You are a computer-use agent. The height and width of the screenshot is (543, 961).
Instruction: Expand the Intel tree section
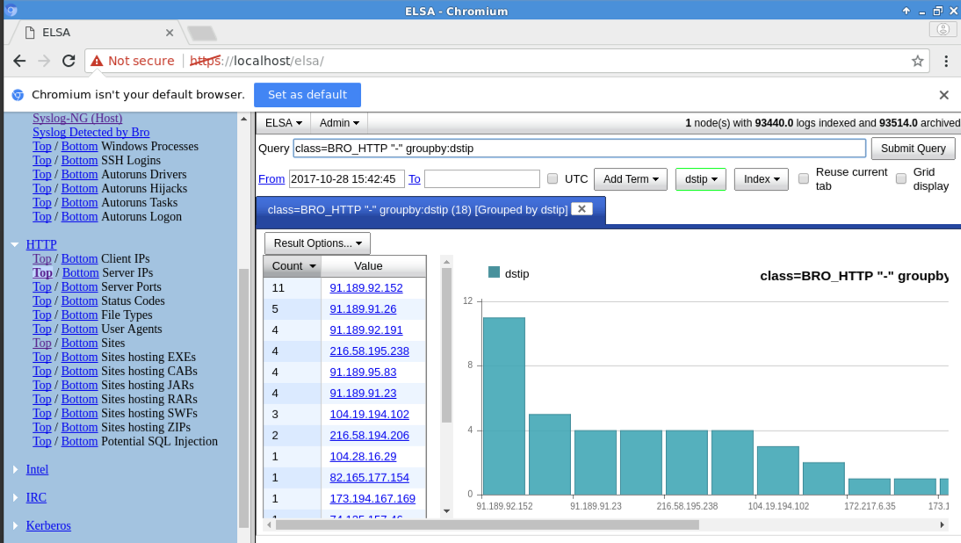(x=15, y=470)
